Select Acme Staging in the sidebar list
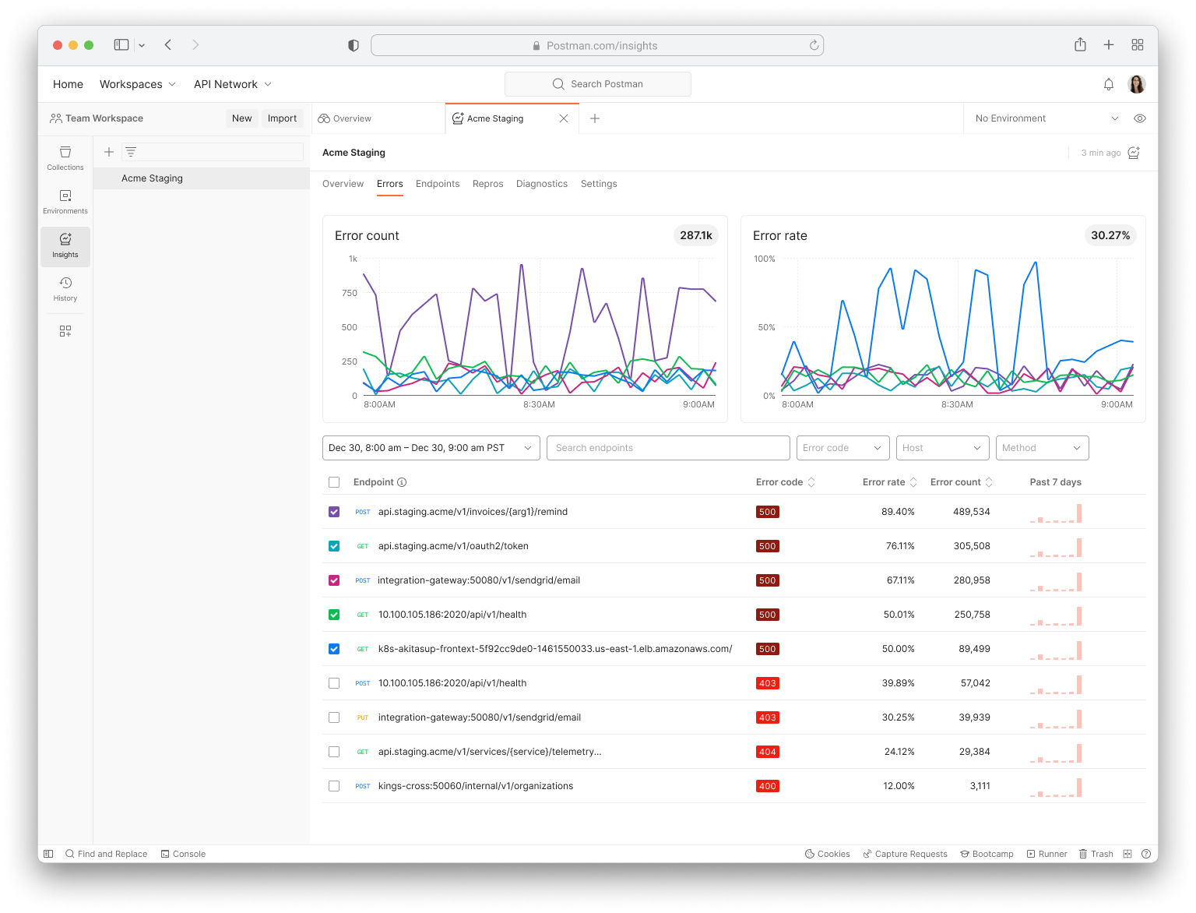Screen dimensions: 1196x913 pos(202,178)
